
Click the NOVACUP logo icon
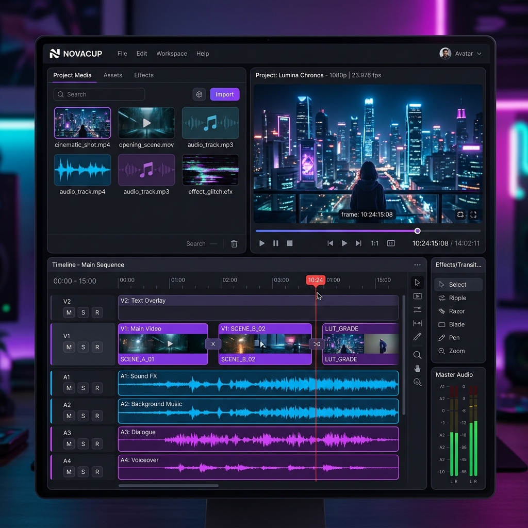point(55,54)
